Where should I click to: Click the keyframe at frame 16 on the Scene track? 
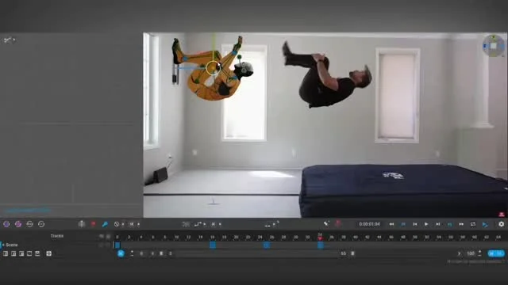(213, 245)
